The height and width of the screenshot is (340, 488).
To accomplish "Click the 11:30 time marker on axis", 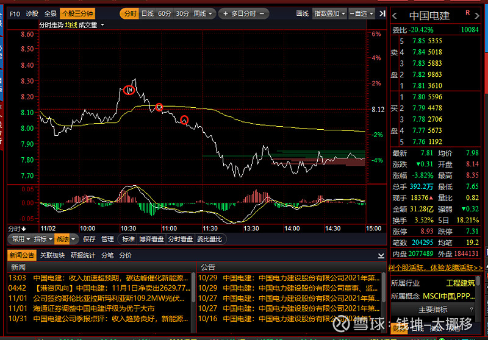I will 210,228.
